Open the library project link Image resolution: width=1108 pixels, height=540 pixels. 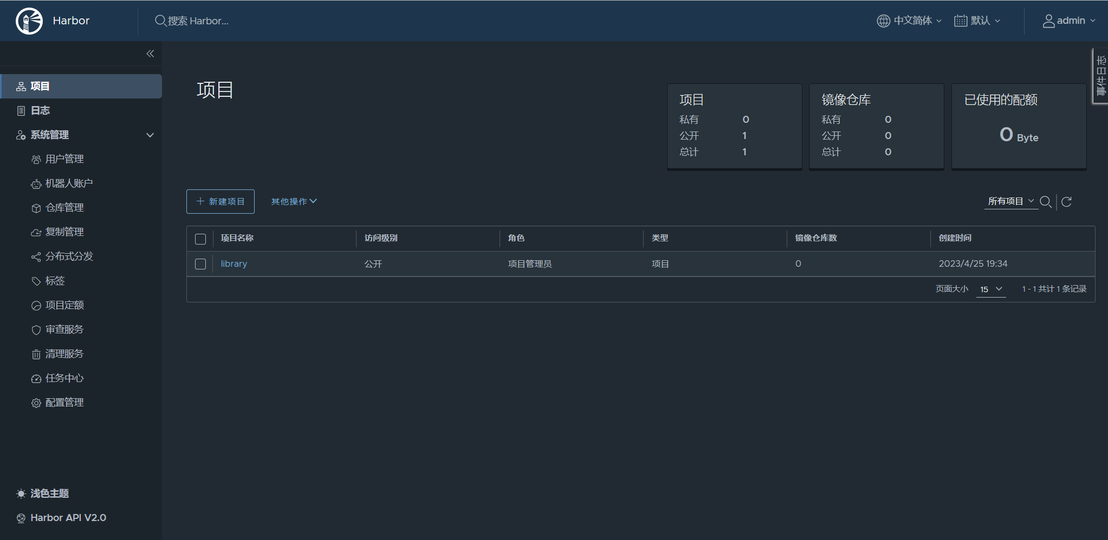[x=233, y=264]
